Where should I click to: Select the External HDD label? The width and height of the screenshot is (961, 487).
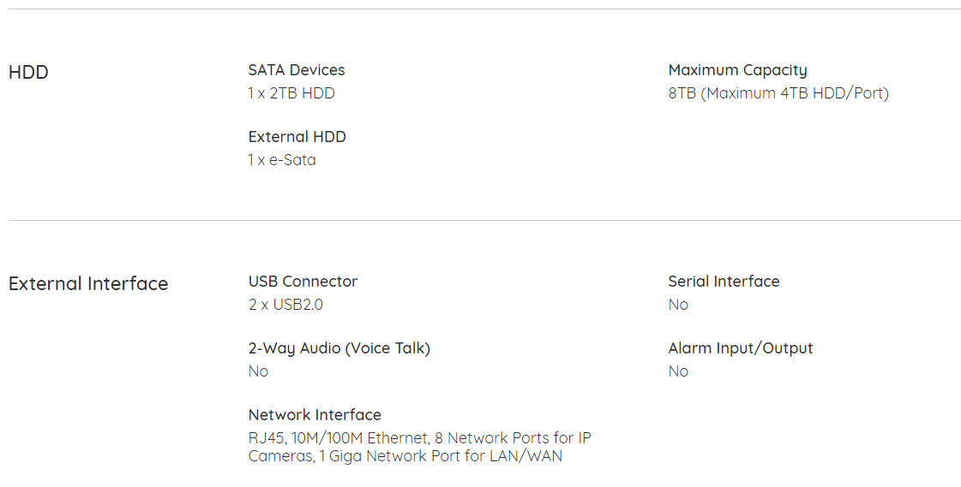(x=297, y=137)
